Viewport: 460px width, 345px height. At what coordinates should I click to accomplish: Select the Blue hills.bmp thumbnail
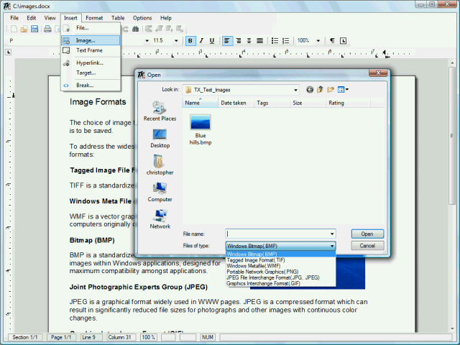[201, 126]
